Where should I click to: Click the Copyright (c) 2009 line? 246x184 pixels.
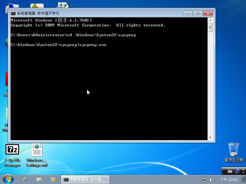coord(88,25)
